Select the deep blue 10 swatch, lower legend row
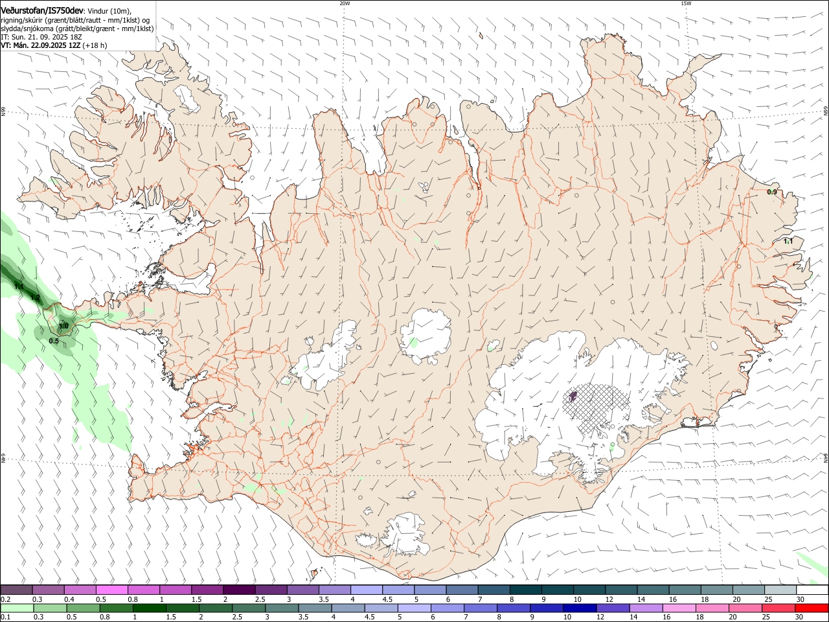Viewport: 829px width, 622px height. [x=580, y=608]
